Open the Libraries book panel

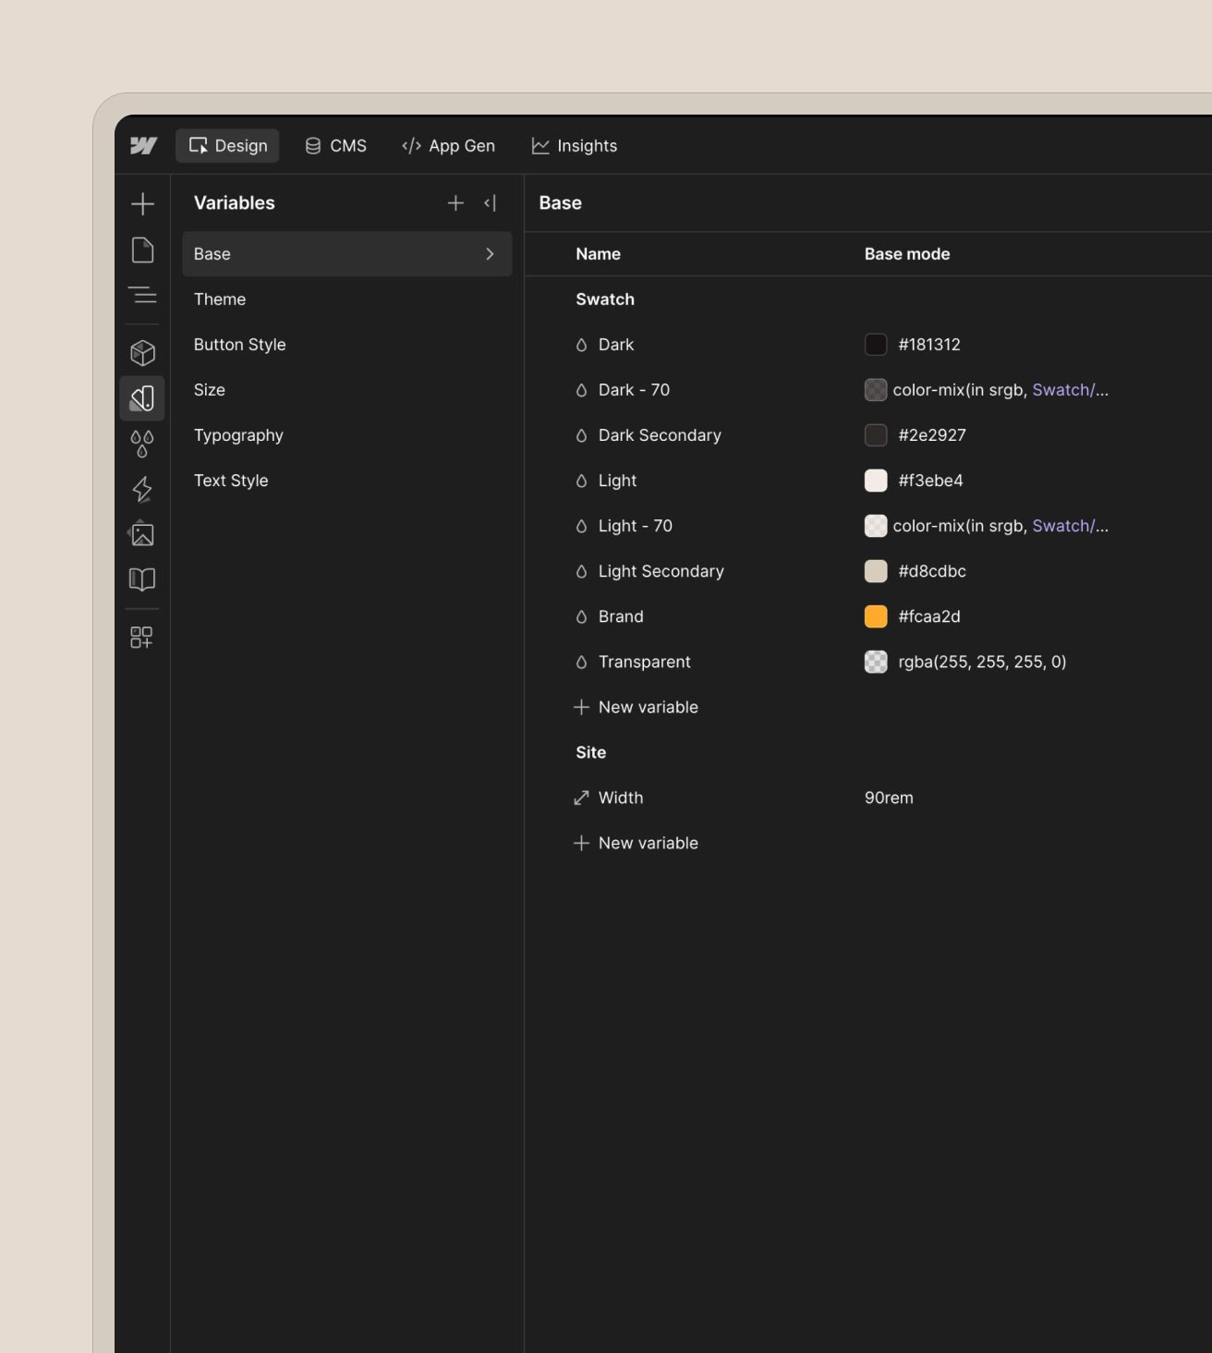(143, 579)
